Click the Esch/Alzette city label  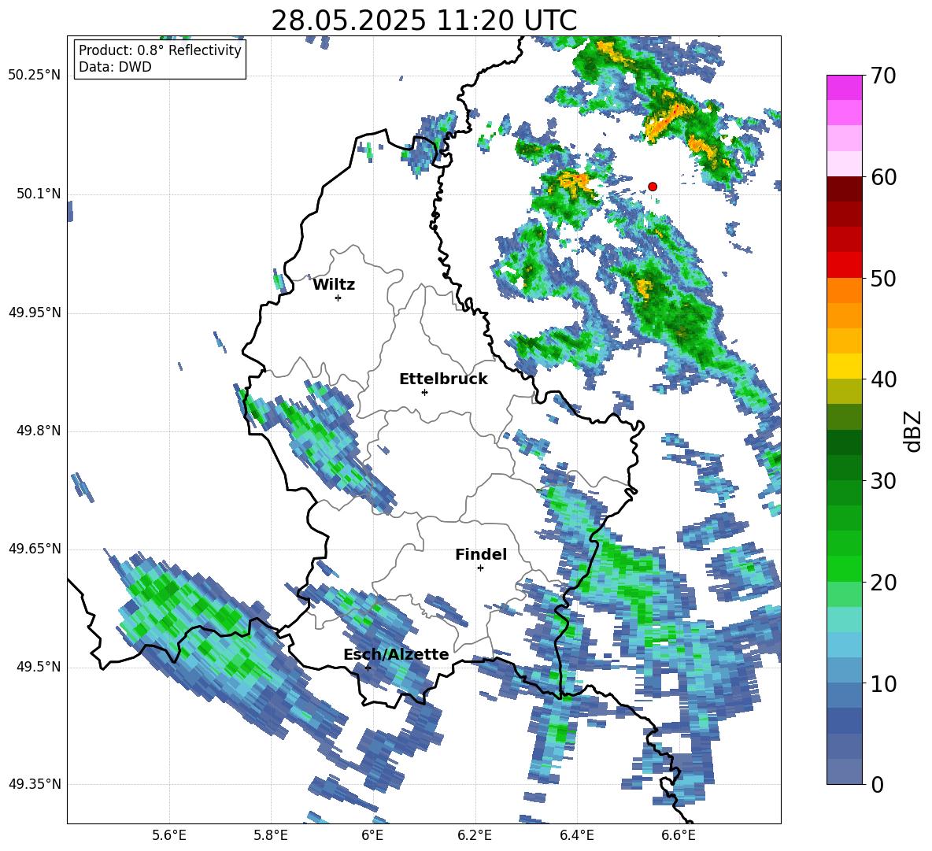click(x=396, y=654)
